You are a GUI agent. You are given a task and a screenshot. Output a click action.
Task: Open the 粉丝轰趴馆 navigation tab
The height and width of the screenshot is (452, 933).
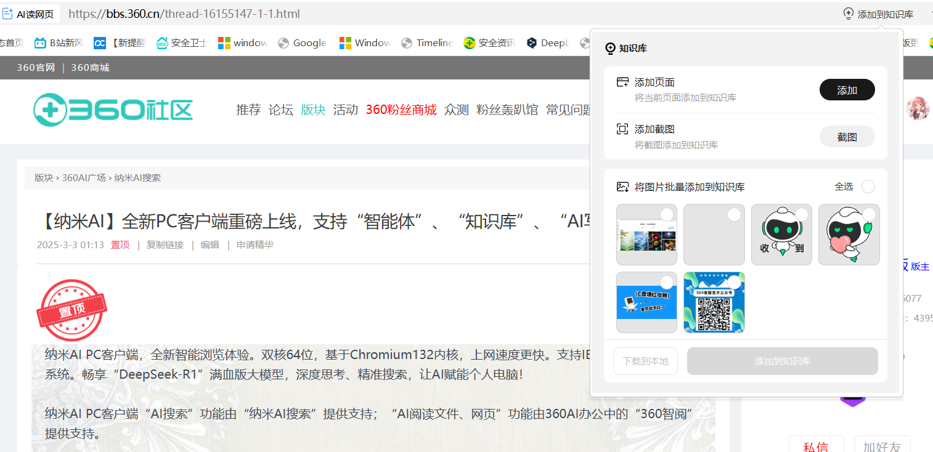pos(507,110)
